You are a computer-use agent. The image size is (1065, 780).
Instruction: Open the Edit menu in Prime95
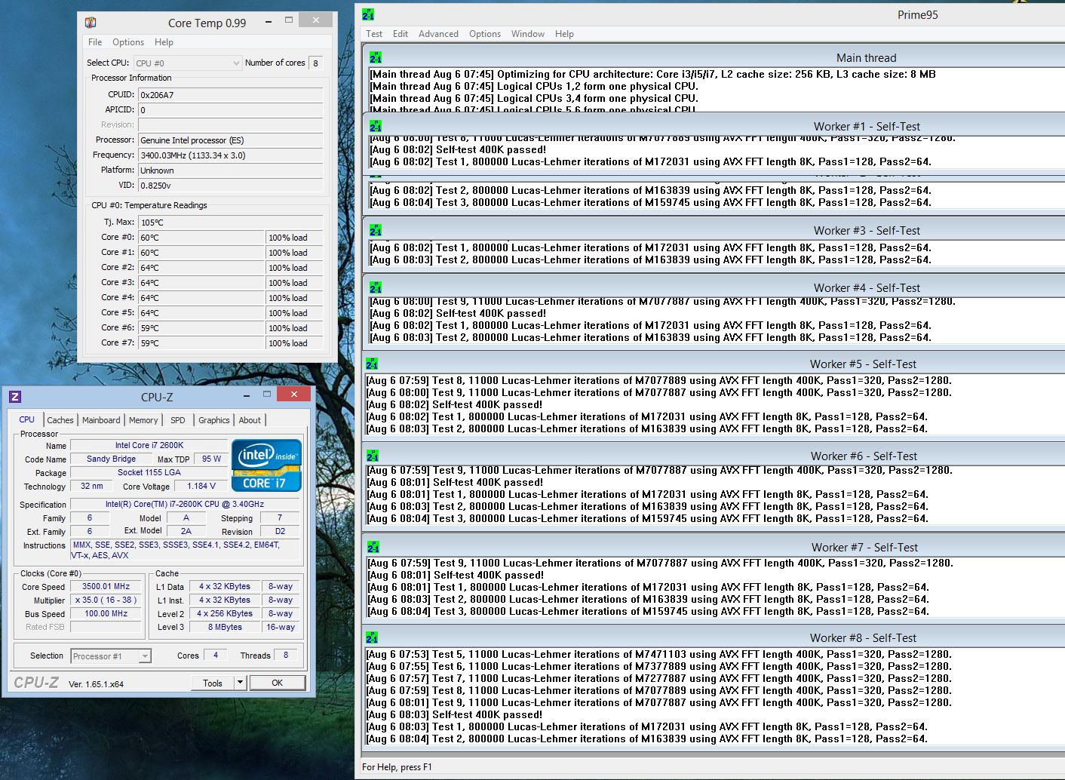pyautogui.click(x=401, y=34)
